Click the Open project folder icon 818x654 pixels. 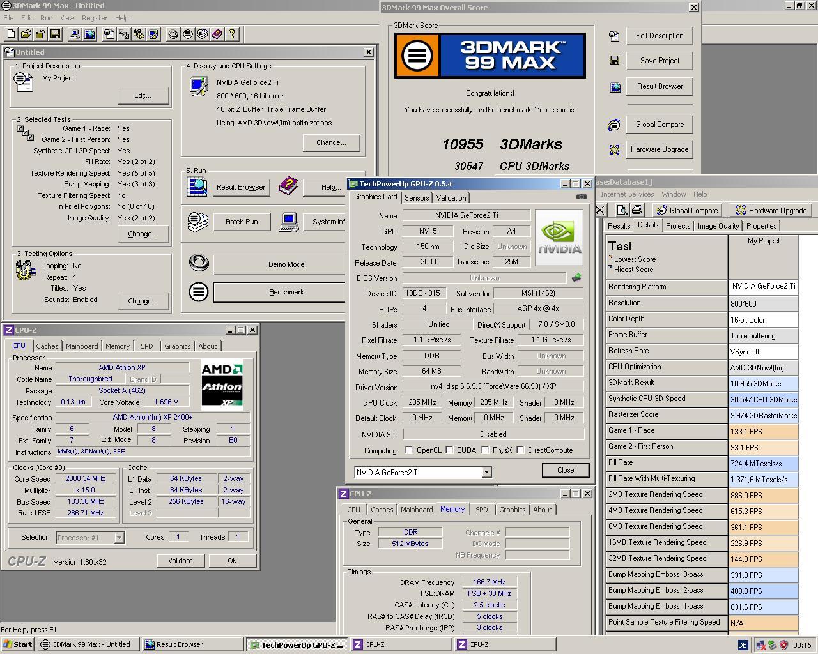point(26,34)
